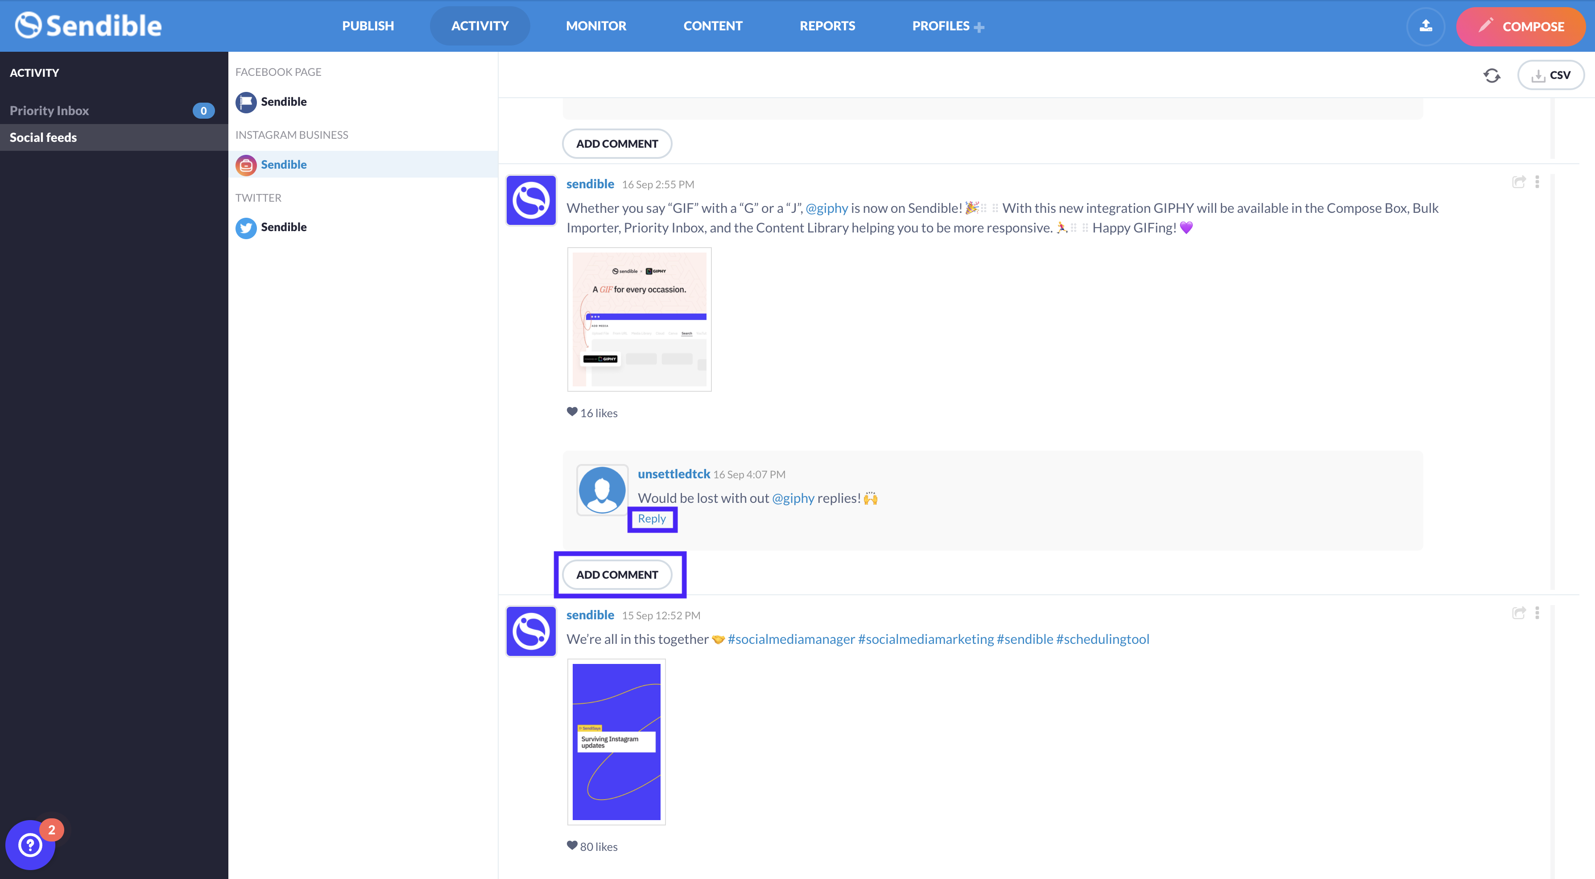1595x879 pixels.
Task: Click plus icon next to Profiles
Action: coord(979,27)
